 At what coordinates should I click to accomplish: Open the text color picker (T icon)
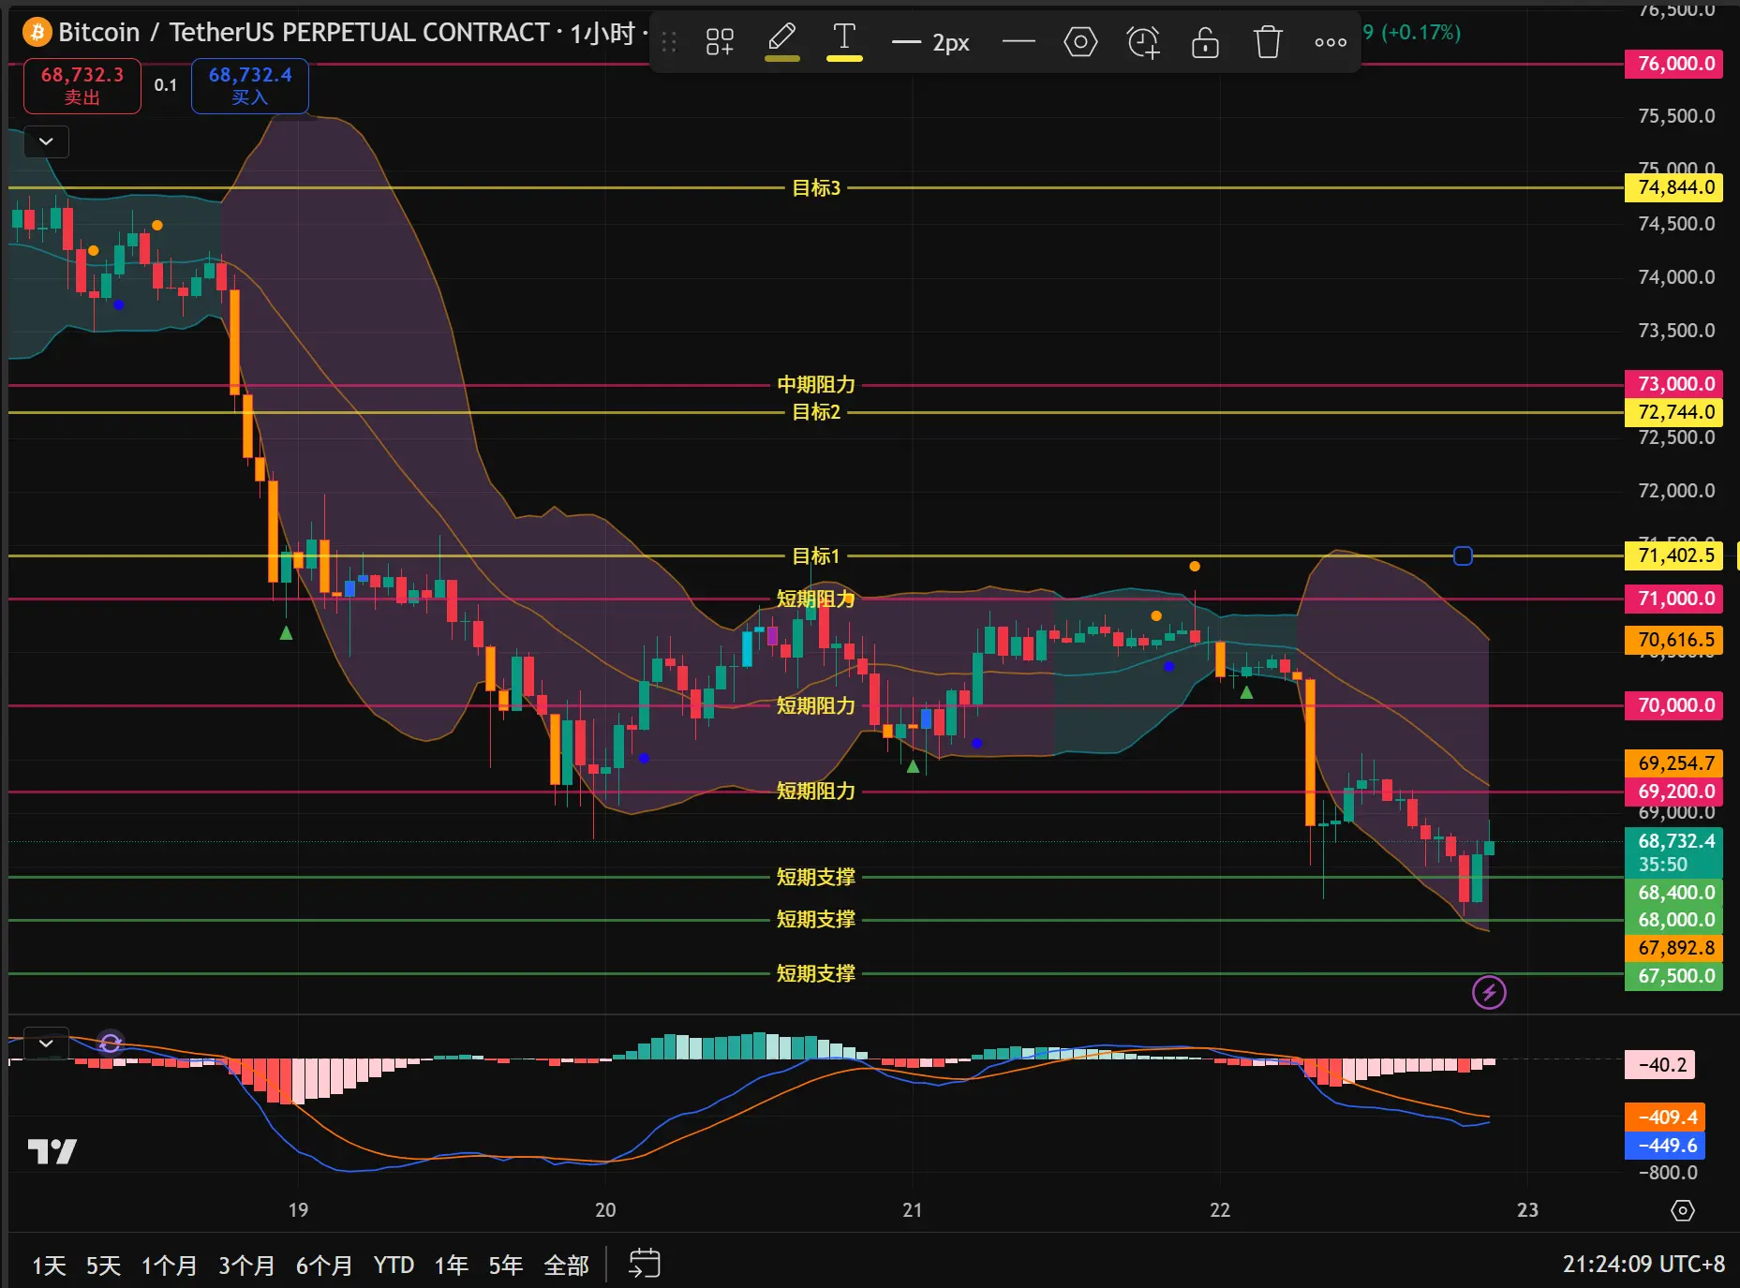844,42
